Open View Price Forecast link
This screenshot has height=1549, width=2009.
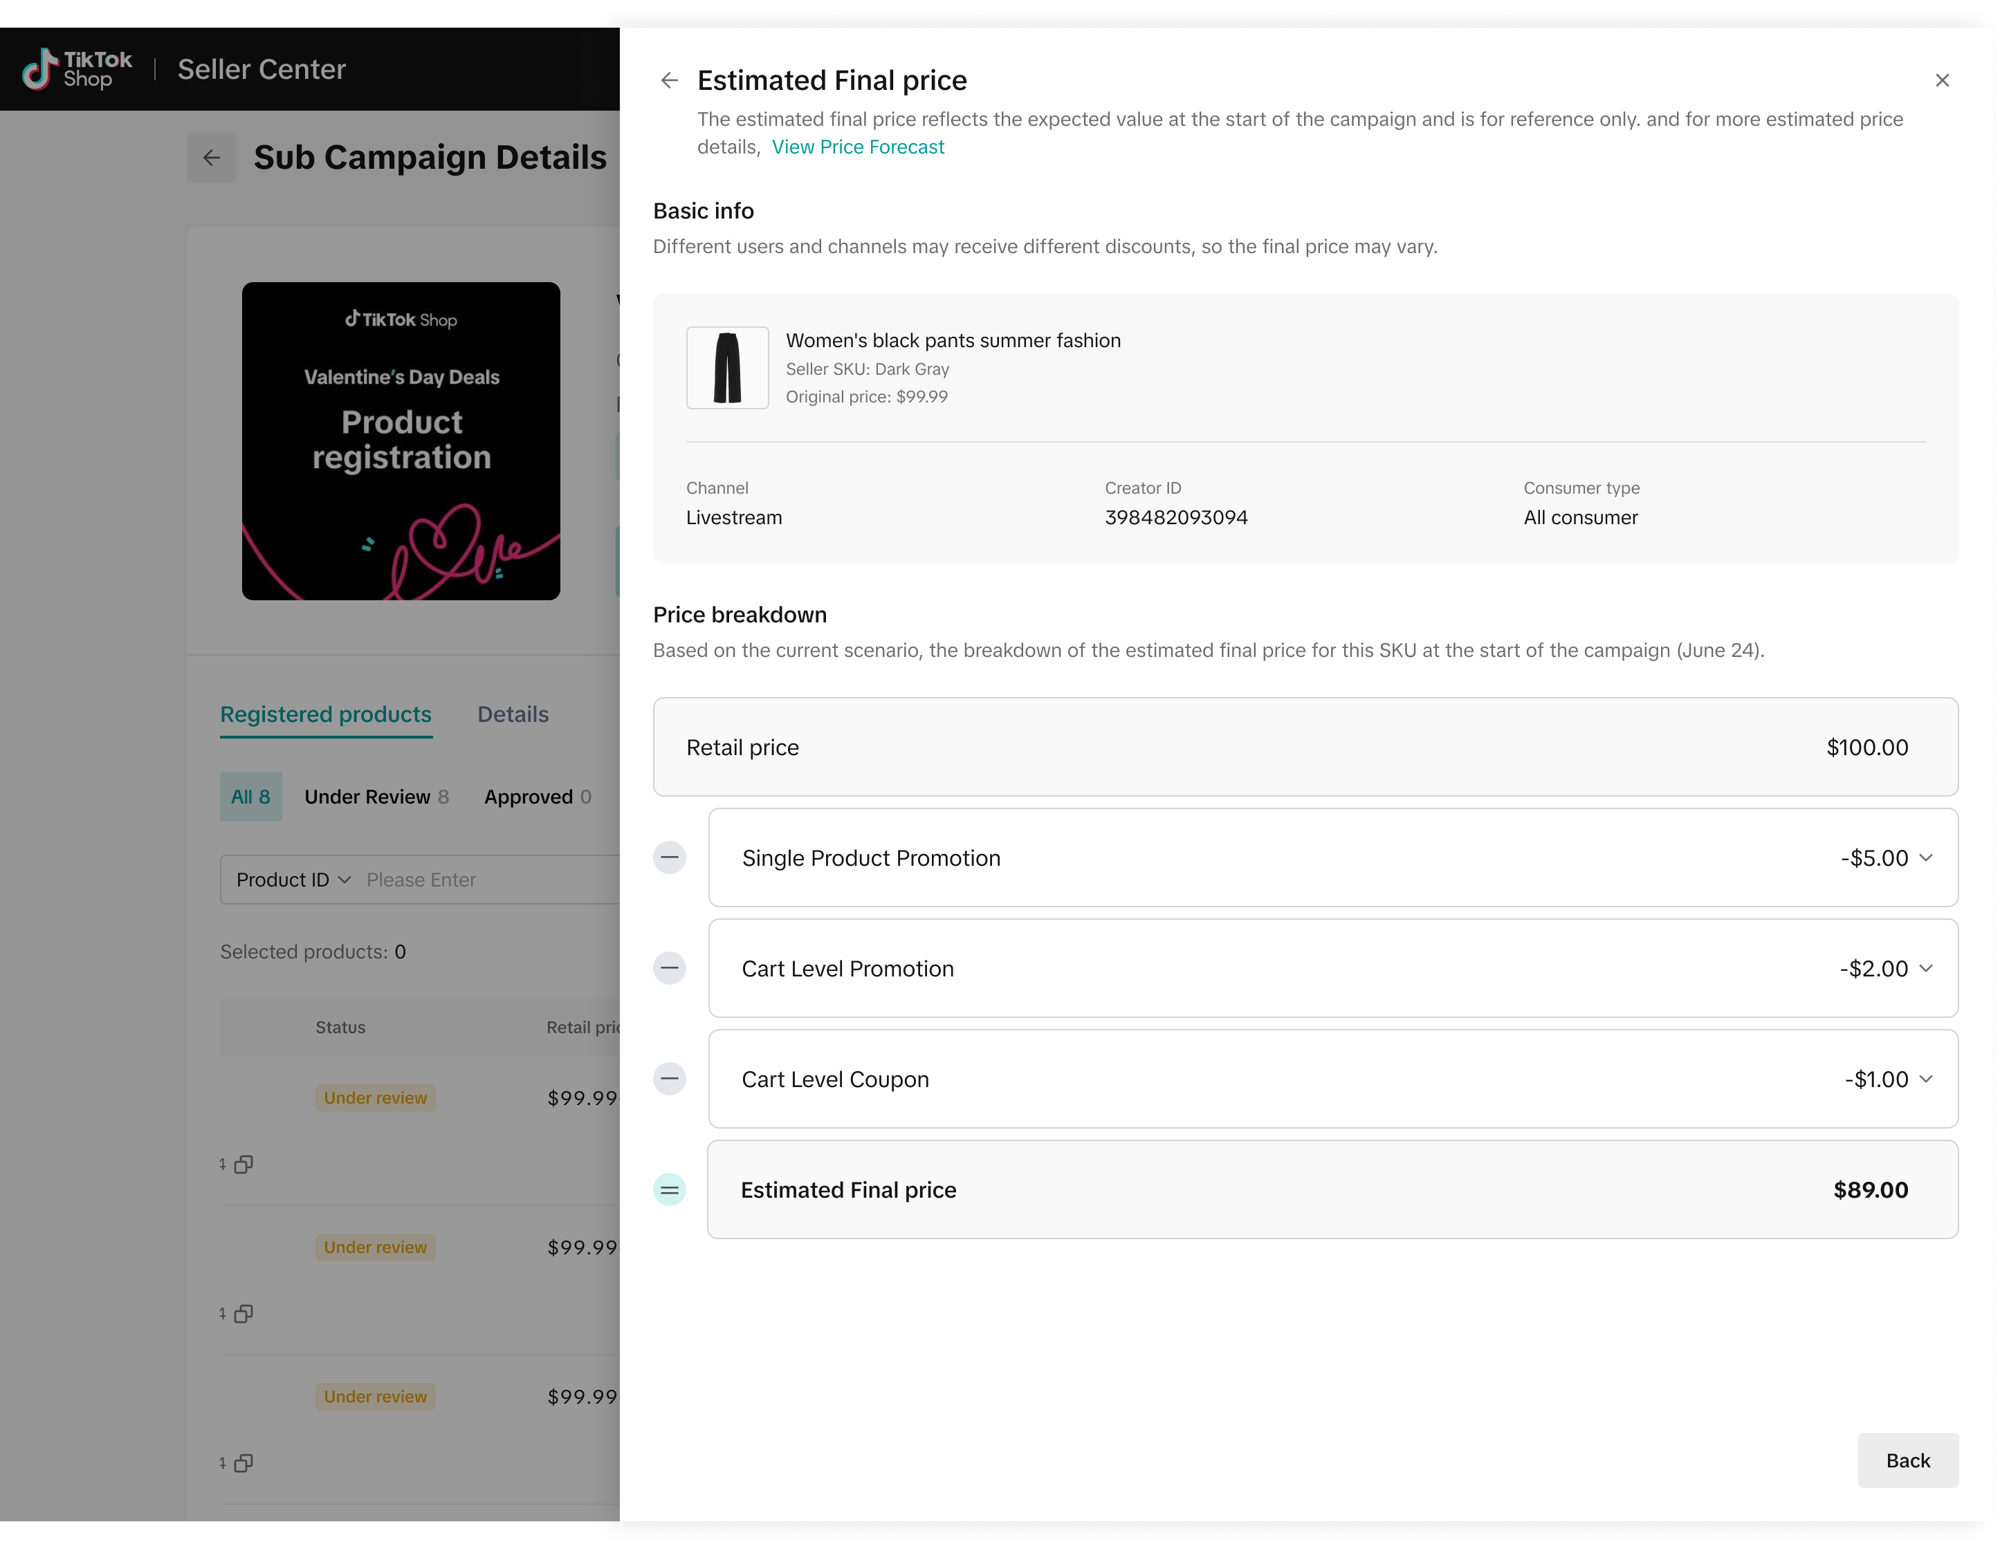coord(857,147)
